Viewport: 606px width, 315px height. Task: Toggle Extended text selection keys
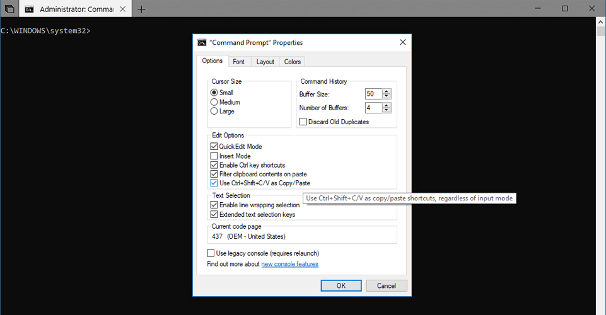click(x=214, y=214)
